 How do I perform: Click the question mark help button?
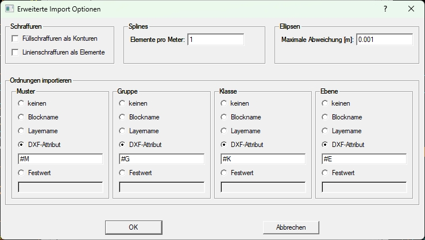click(x=385, y=9)
